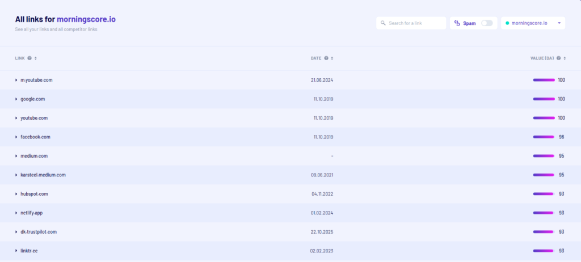The width and height of the screenshot is (581, 262).
Task: Sort by the VALUE (DA) arrows
Action: [565, 58]
